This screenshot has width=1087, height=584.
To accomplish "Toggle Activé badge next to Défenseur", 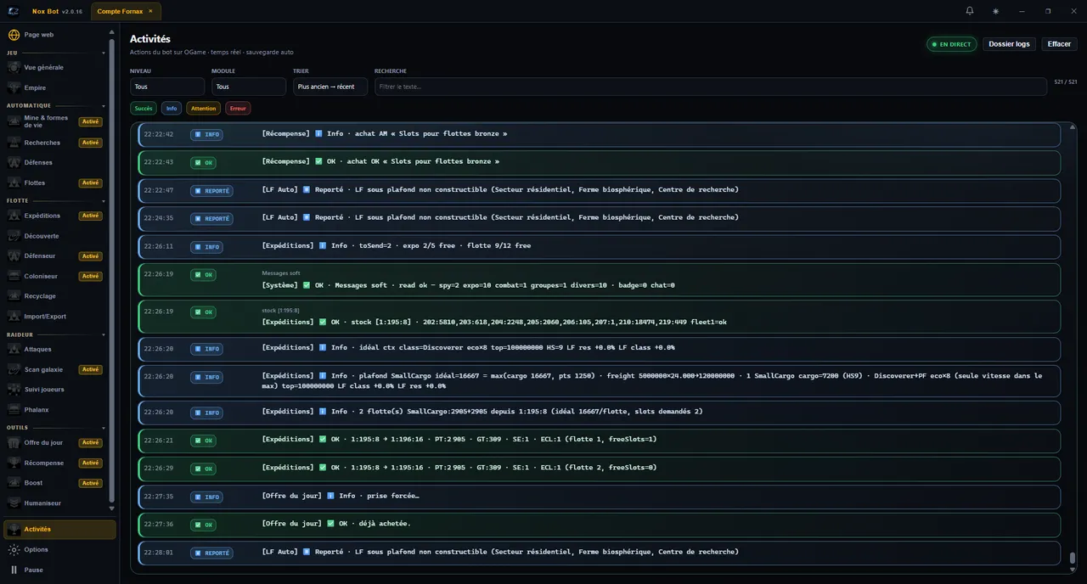I will [x=90, y=255].
